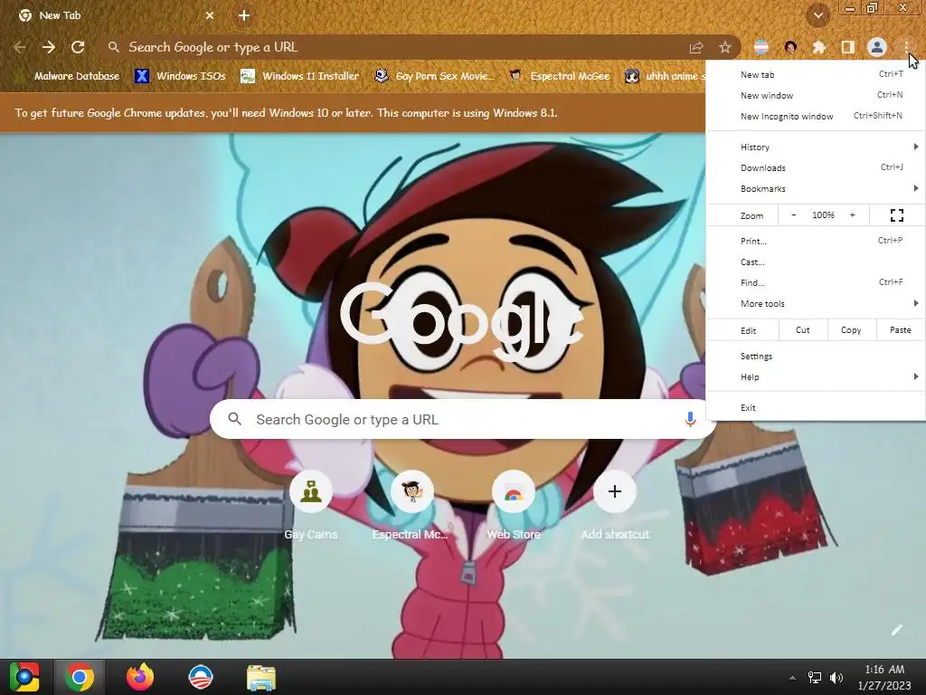Screen dimensions: 926x695
Task: Open Settings from the menu
Action: click(816, 356)
